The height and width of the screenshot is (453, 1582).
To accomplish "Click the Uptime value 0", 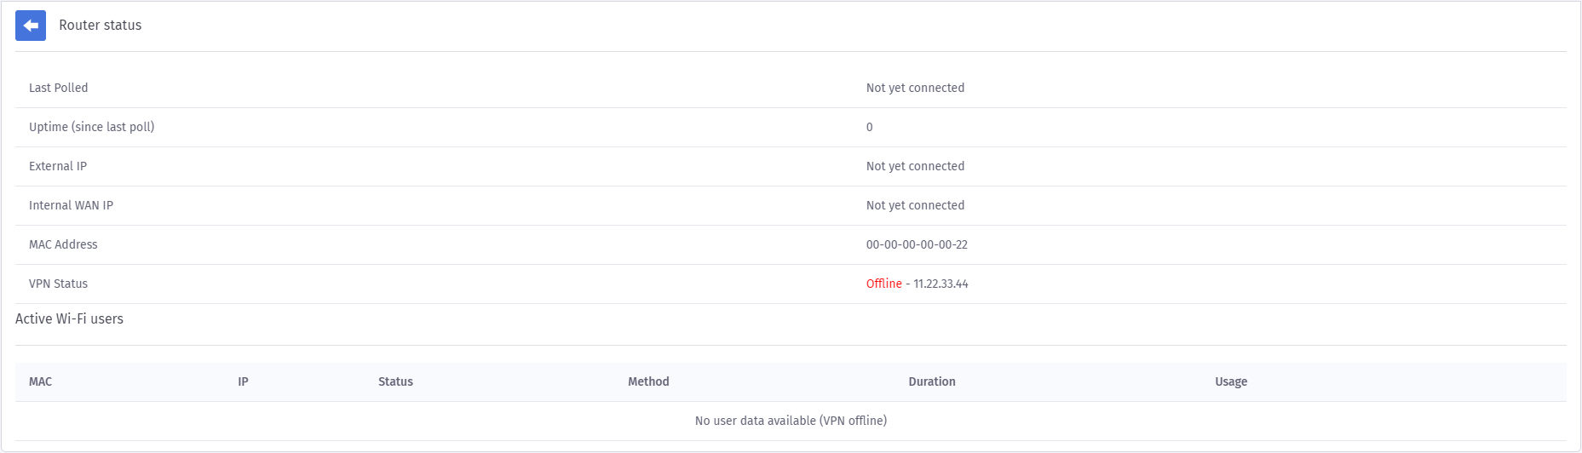I will pos(869,127).
